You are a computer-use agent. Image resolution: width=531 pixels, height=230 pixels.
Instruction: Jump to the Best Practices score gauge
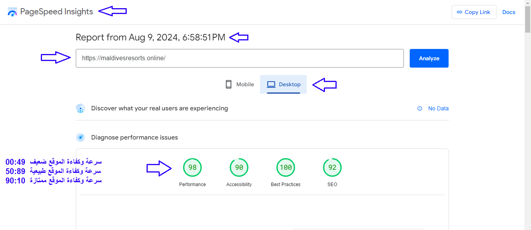[286, 168]
